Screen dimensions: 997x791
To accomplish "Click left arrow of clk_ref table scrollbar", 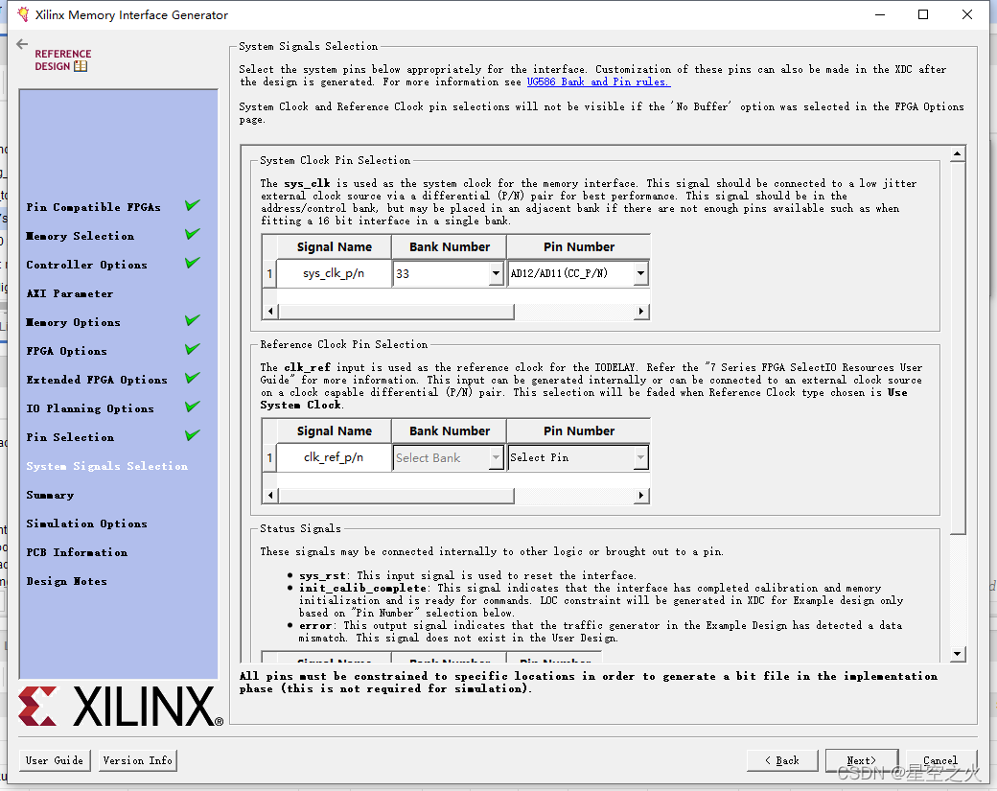I will click(271, 496).
